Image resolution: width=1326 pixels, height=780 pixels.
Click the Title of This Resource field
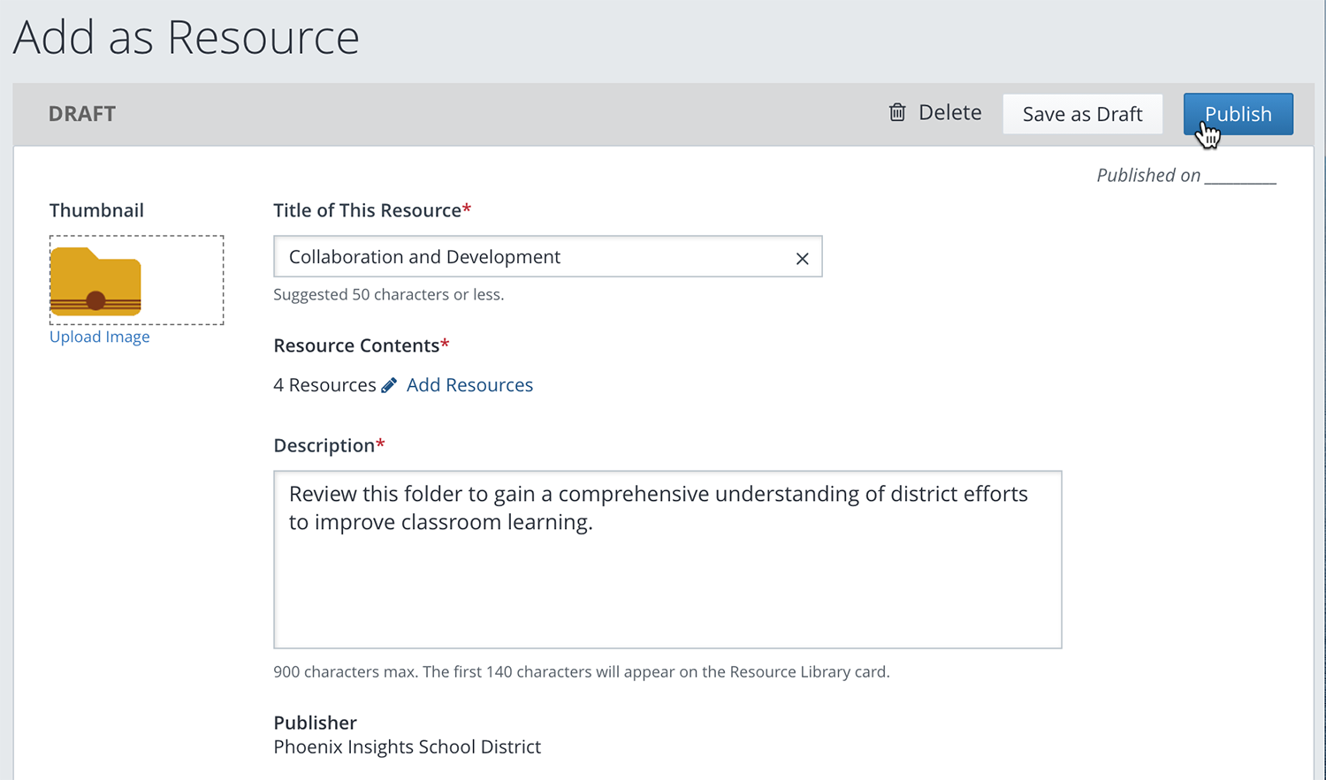click(x=547, y=256)
